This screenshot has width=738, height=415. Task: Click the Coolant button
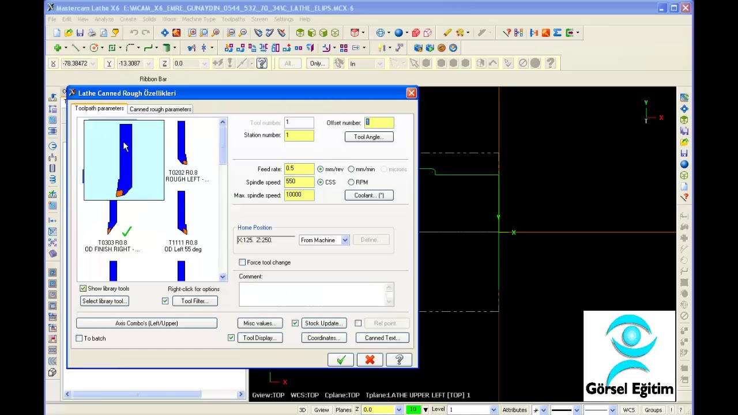pos(369,195)
